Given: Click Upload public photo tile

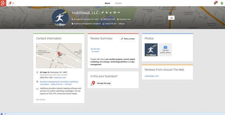Looking at the screenshot, I should coord(165,50).
